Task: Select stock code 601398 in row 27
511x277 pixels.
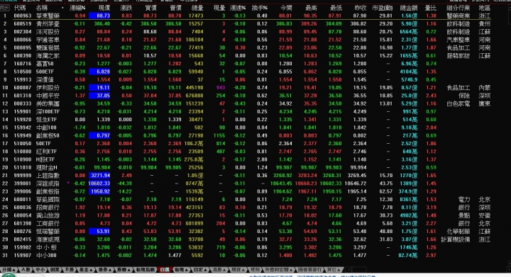Action: [x=23, y=223]
